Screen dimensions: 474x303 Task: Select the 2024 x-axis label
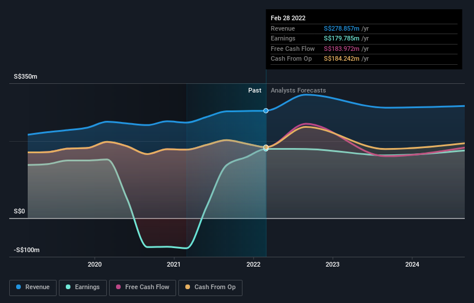[x=412, y=265]
